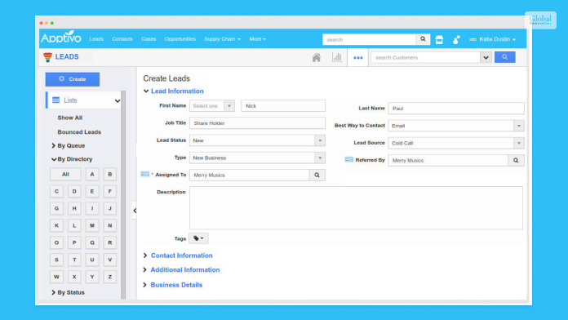Select Show All in lists

[x=70, y=118]
